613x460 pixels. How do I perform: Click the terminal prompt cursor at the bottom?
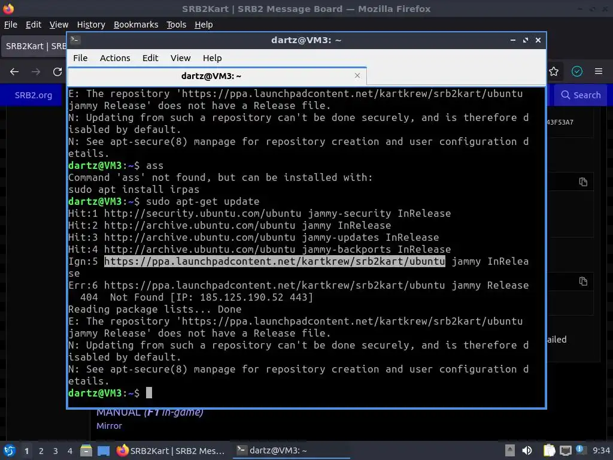pos(149,393)
